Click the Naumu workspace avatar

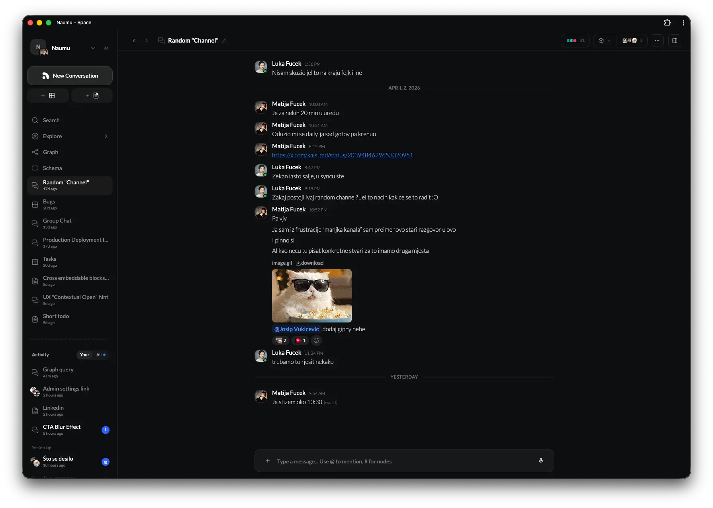tap(39, 47)
